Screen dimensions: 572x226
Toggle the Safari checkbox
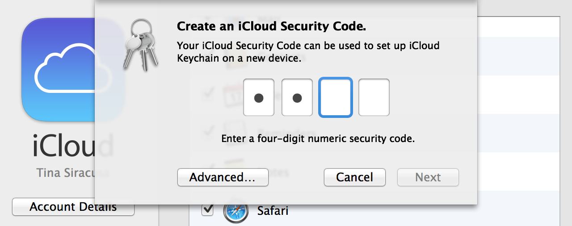pos(207,210)
